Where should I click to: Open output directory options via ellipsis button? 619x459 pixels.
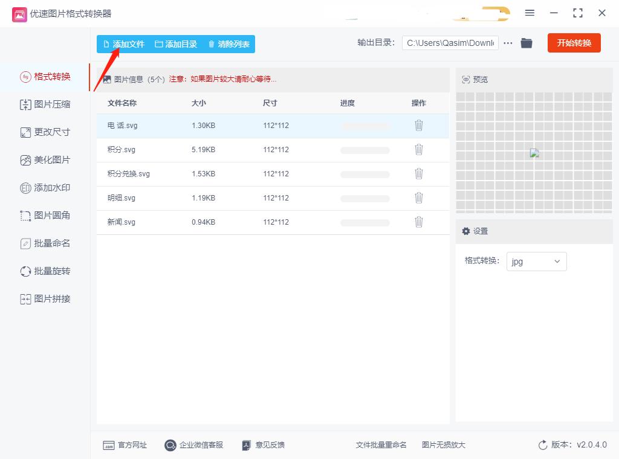coord(508,43)
